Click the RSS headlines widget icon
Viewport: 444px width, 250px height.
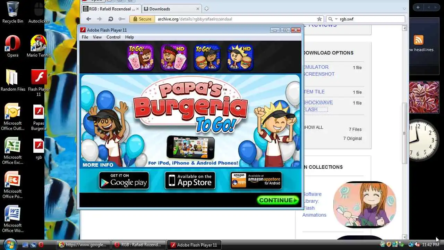(x=419, y=40)
